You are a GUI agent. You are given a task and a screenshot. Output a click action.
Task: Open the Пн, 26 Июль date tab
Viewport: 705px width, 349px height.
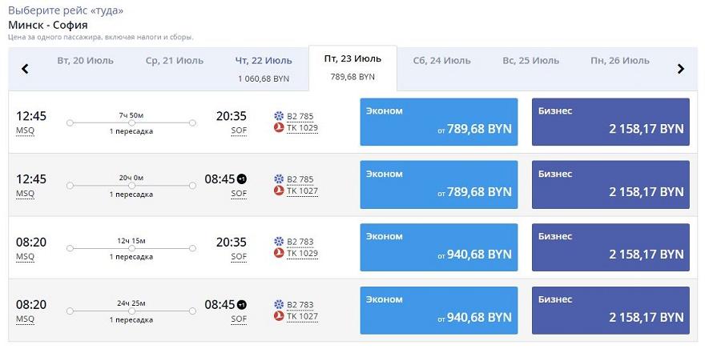click(619, 61)
